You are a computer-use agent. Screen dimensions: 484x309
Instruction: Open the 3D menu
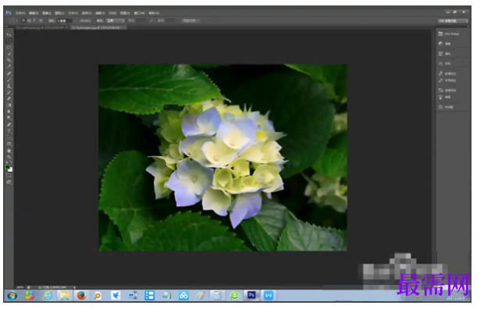(112, 13)
